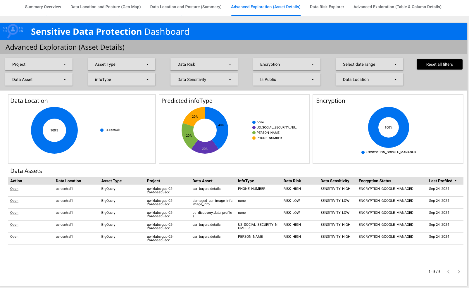Switch to Data Risk Explorer tab
This screenshot has height=288, width=469.
tap(327, 7)
